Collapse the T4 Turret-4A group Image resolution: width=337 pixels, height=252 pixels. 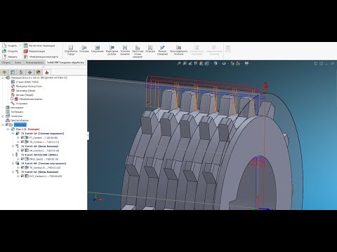[13, 163]
